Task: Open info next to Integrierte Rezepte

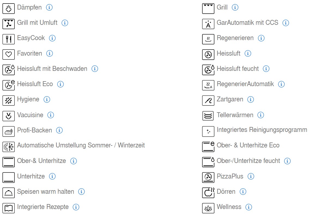Action: 76,207
